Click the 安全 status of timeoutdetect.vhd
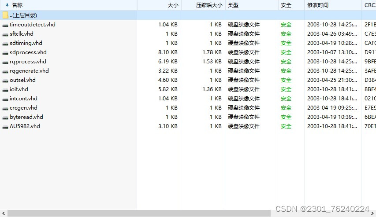 click(286, 25)
